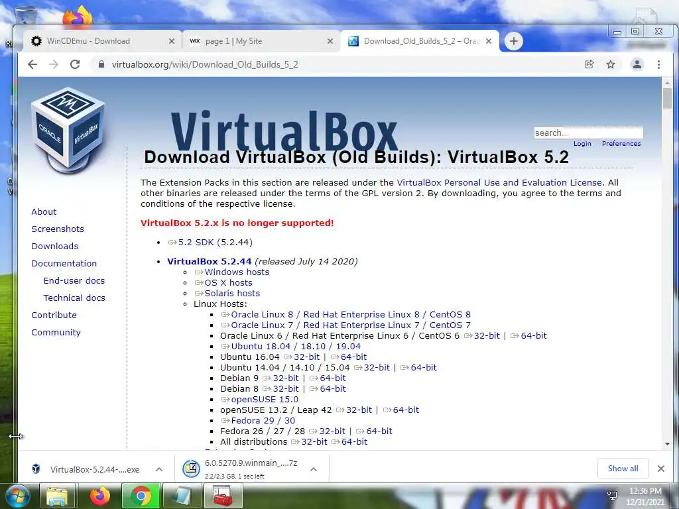Click the VirtualBox cube logo
This screenshot has width=679, height=509.
(69, 129)
